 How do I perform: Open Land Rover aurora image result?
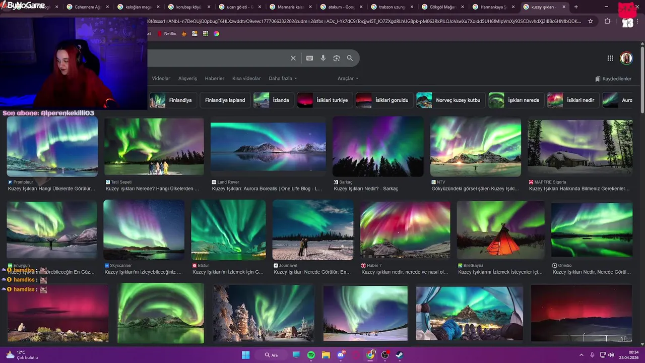(x=268, y=147)
